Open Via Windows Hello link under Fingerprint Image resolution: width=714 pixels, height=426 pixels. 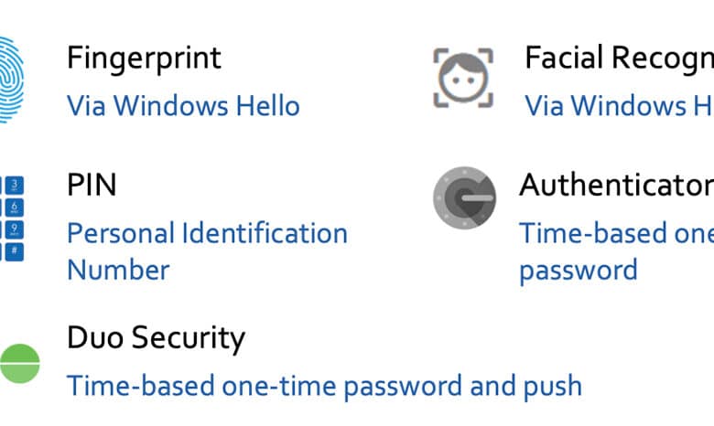point(183,106)
